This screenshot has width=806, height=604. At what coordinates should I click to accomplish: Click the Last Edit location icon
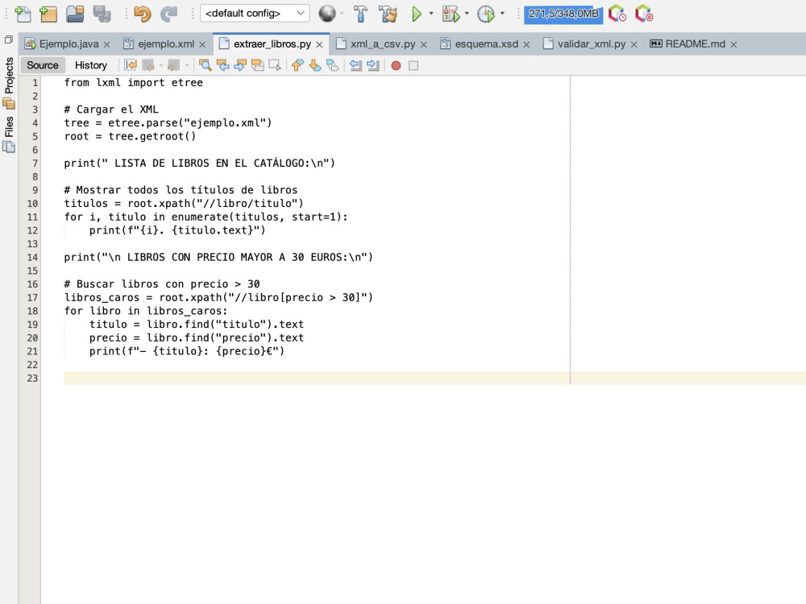tap(131, 65)
